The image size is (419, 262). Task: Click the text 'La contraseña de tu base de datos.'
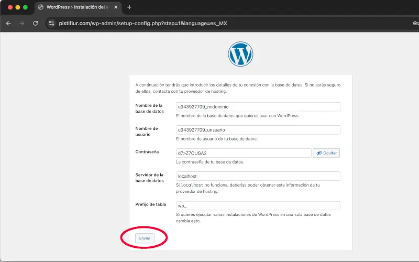coord(210,162)
